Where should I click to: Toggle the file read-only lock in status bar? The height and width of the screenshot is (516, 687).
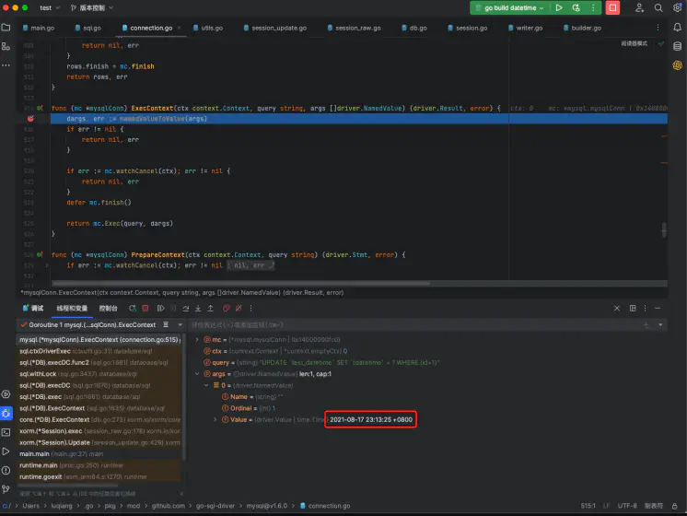coord(675,506)
